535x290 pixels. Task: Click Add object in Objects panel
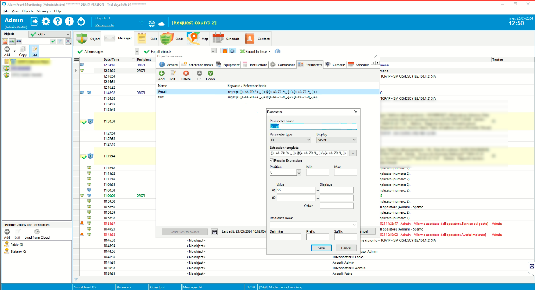click(7, 51)
